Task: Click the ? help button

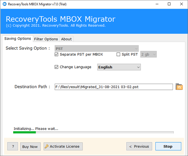Action: 13,146
